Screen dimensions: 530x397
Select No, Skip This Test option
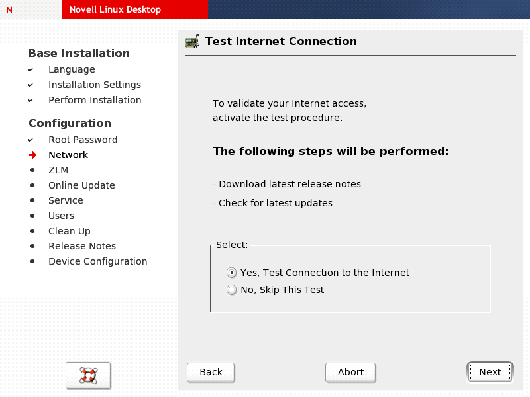[x=231, y=290]
